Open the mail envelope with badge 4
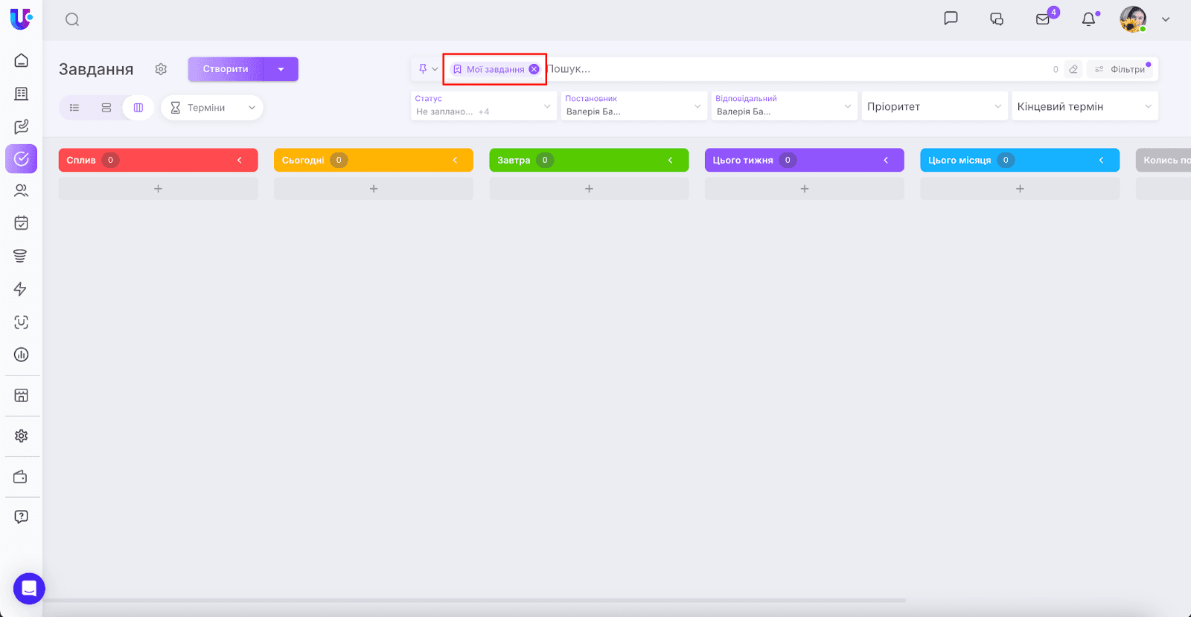 click(1043, 19)
